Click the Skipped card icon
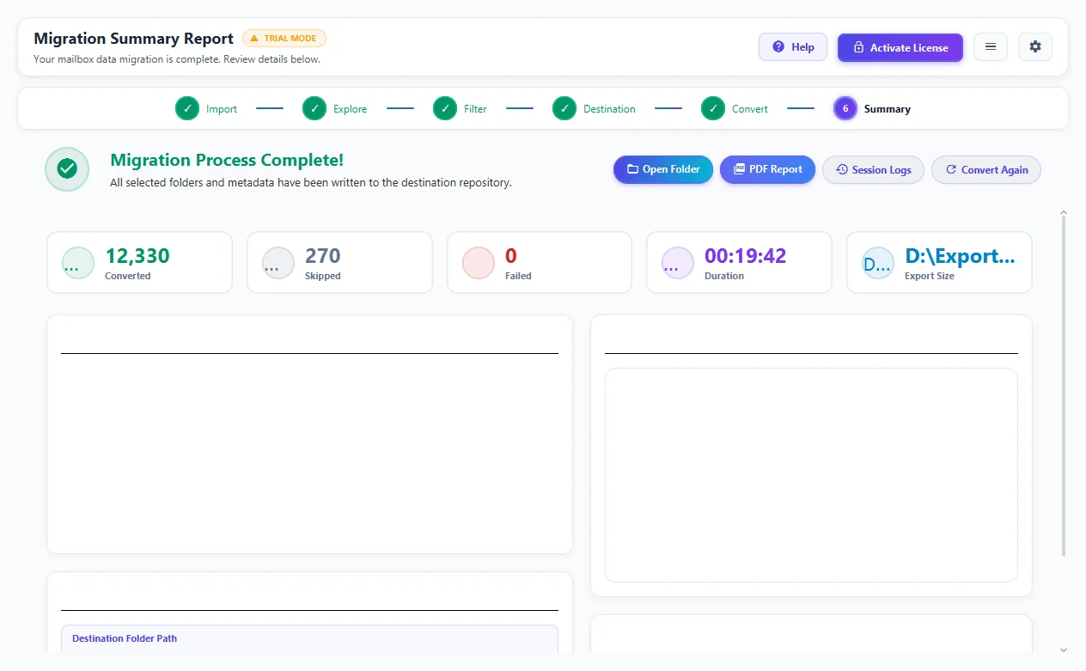Screen dimensions: 1086x671 click(x=278, y=263)
